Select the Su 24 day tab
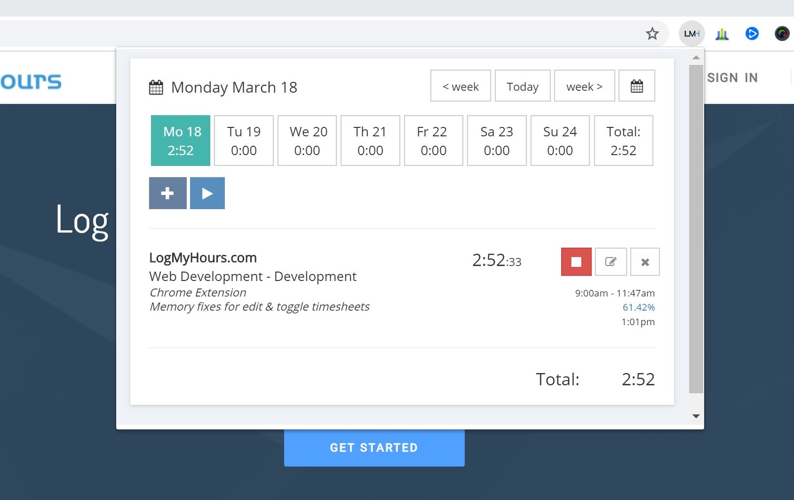Viewport: 794px width, 500px height. click(560, 141)
